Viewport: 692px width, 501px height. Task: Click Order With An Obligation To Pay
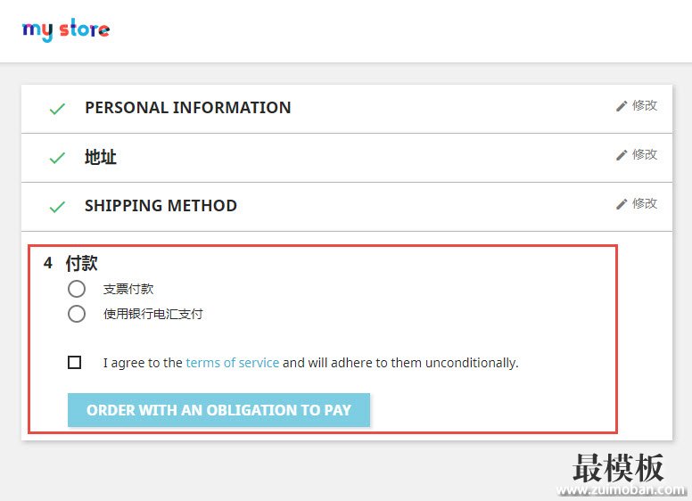pyautogui.click(x=218, y=410)
